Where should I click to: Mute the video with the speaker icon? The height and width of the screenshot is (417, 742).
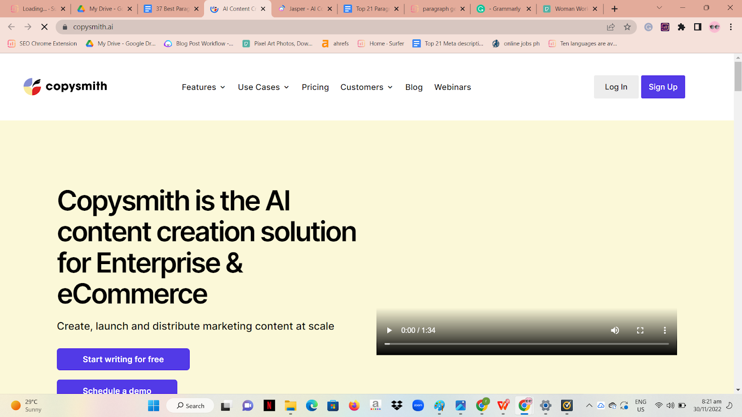tap(615, 330)
